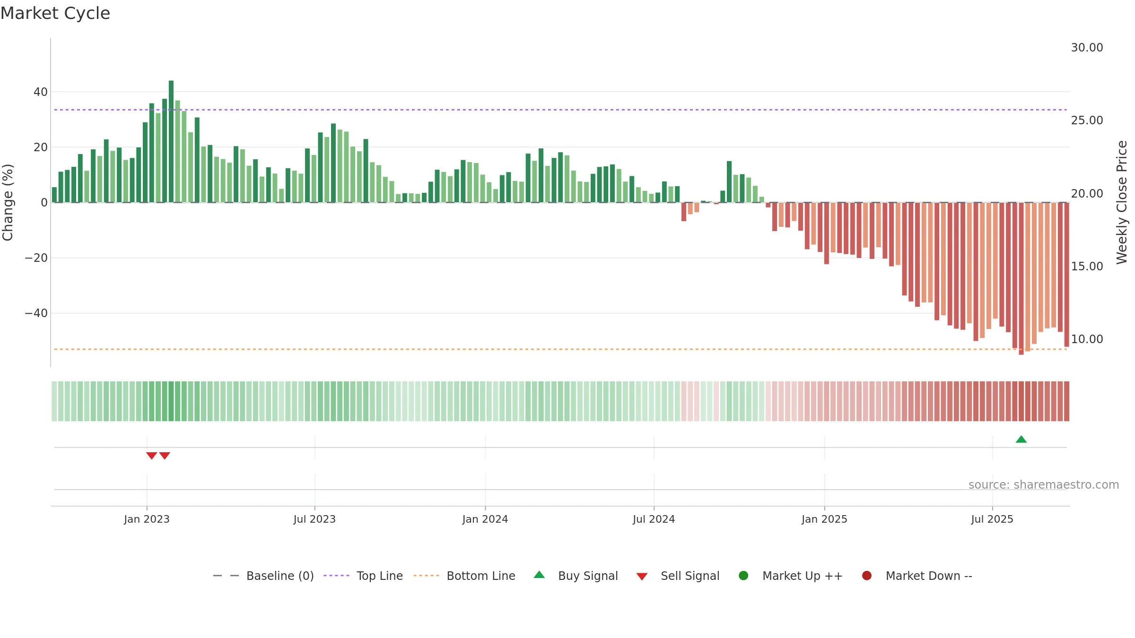Click the green circle icon in the legend
Viewport: 1135px width, 638px height.
pyautogui.click(x=743, y=576)
